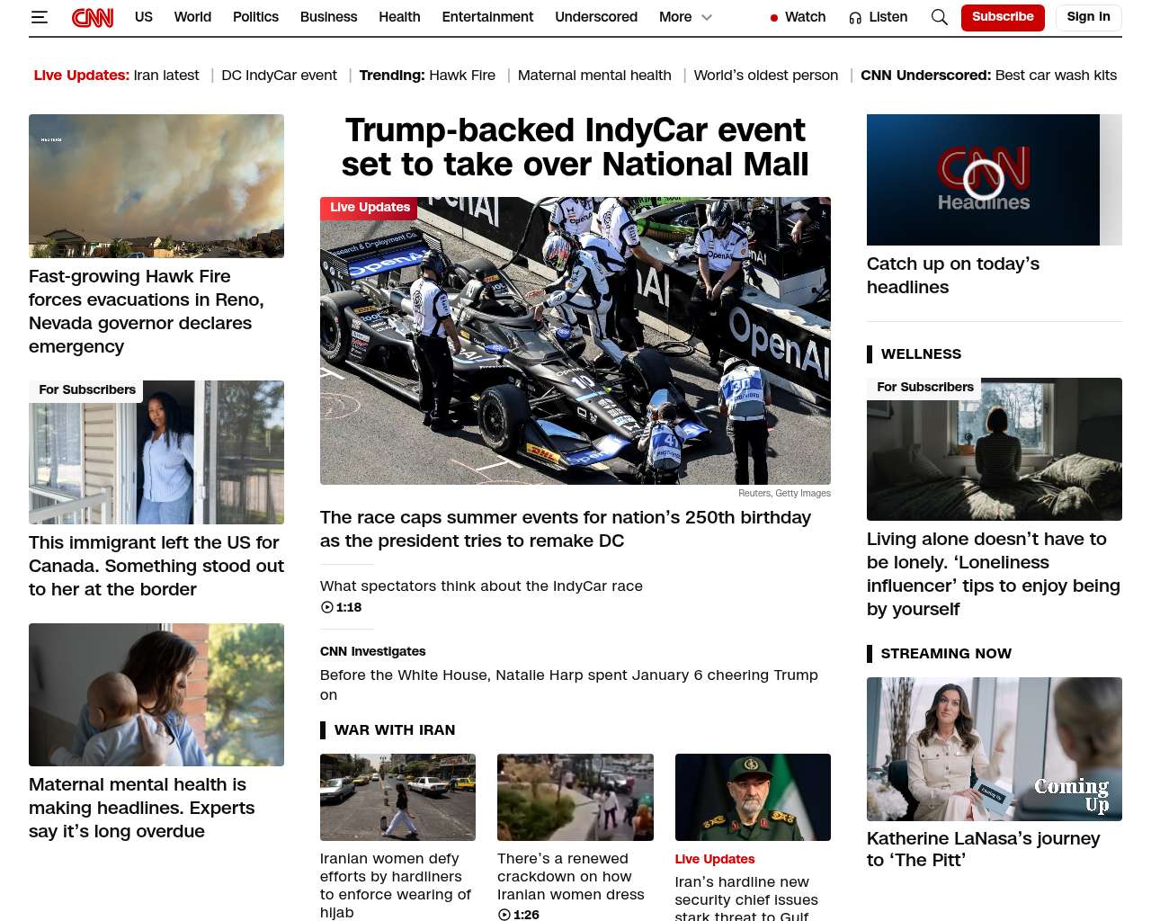1151x921 pixels.
Task: Click the CNN logo
Action: click(93, 17)
